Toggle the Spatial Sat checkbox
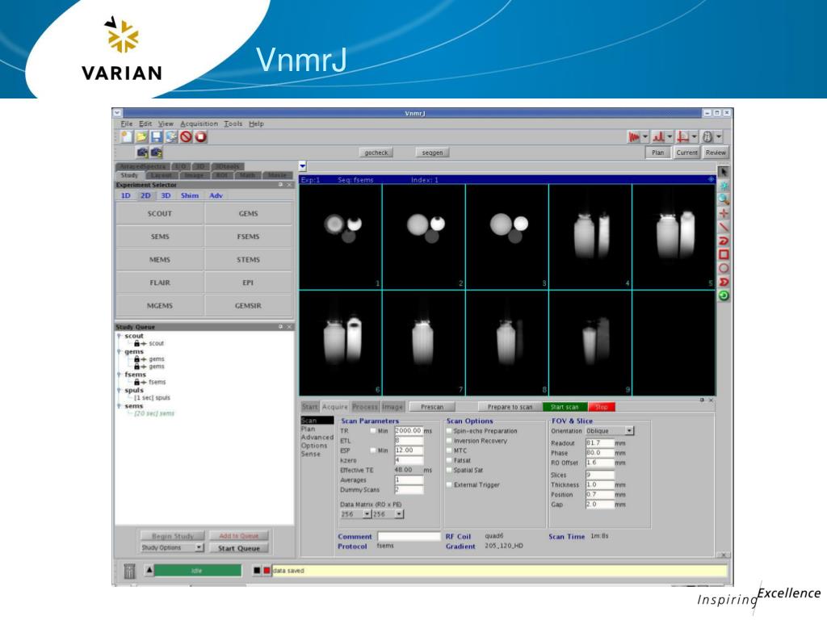Screen dimensions: 827x620 click(449, 471)
